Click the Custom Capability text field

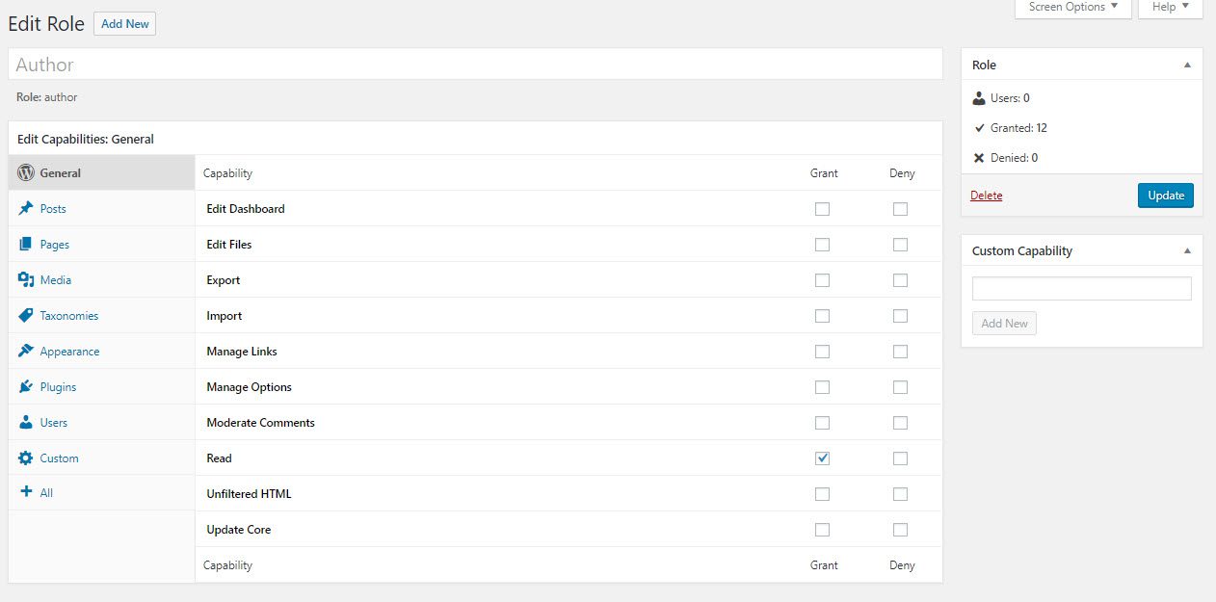pyautogui.click(x=1081, y=289)
